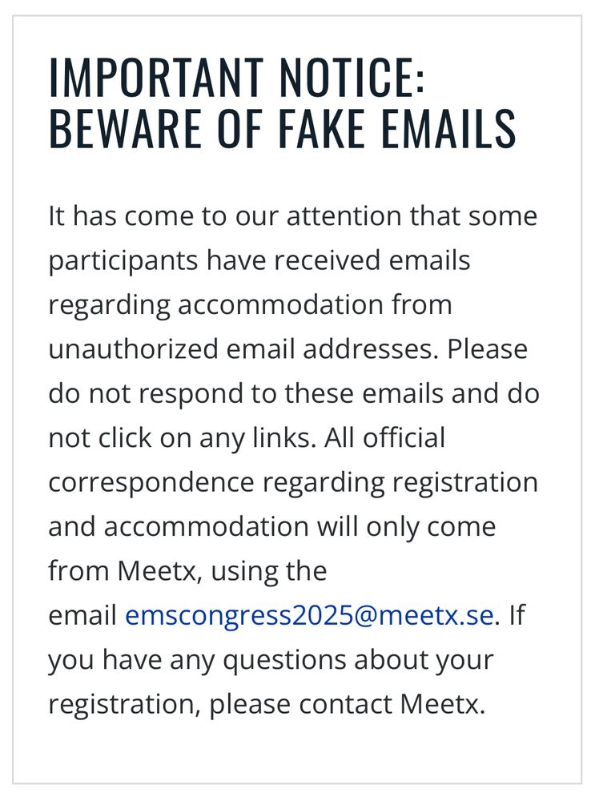Click the "BEWARE OF FAKE EMAILS" heading line
599x801 pixels.
point(282,128)
